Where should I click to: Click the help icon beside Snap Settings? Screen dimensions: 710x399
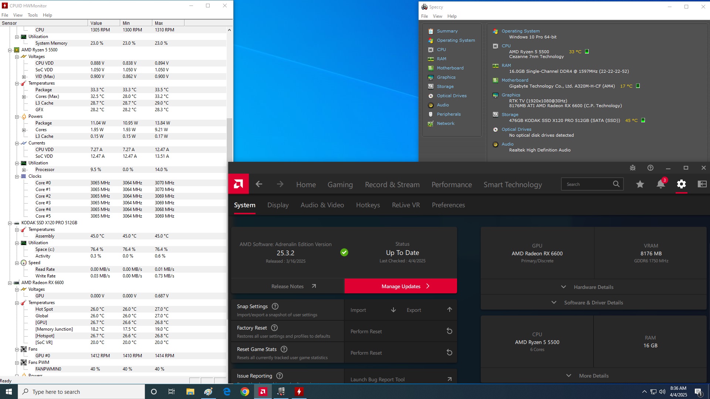pyautogui.click(x=275, y=306)
